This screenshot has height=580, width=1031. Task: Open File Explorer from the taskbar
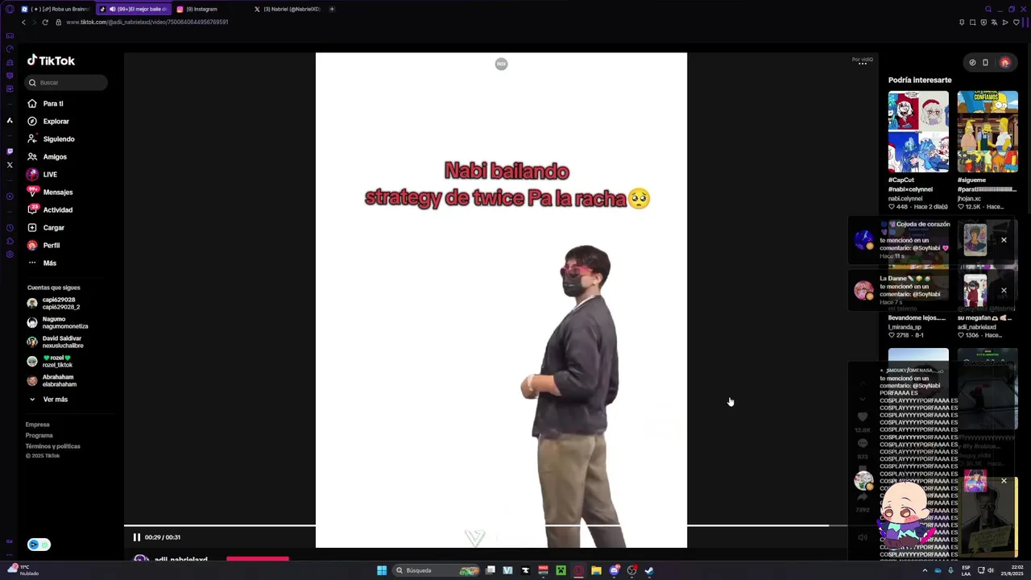tap(596, 570)
